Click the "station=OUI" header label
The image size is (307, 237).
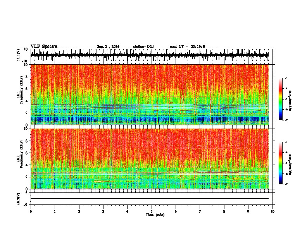[x=143, y=46]
